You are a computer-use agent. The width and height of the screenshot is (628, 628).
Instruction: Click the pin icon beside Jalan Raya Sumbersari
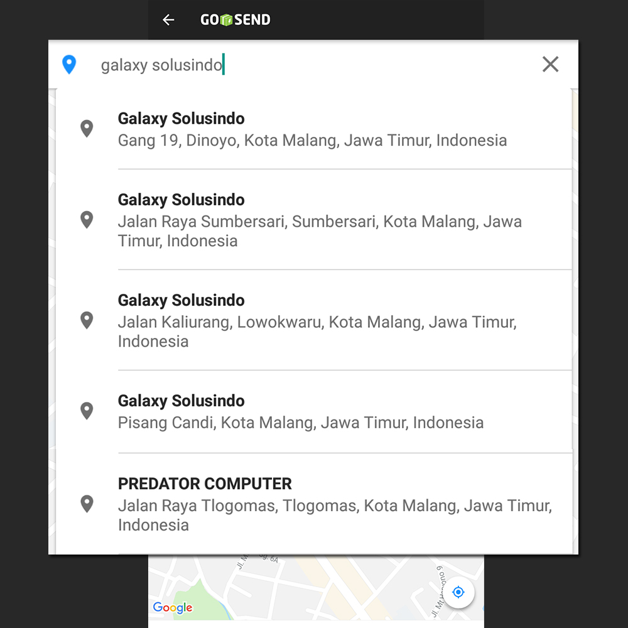[87, 220]
